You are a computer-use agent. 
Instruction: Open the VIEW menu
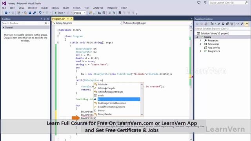21,8
